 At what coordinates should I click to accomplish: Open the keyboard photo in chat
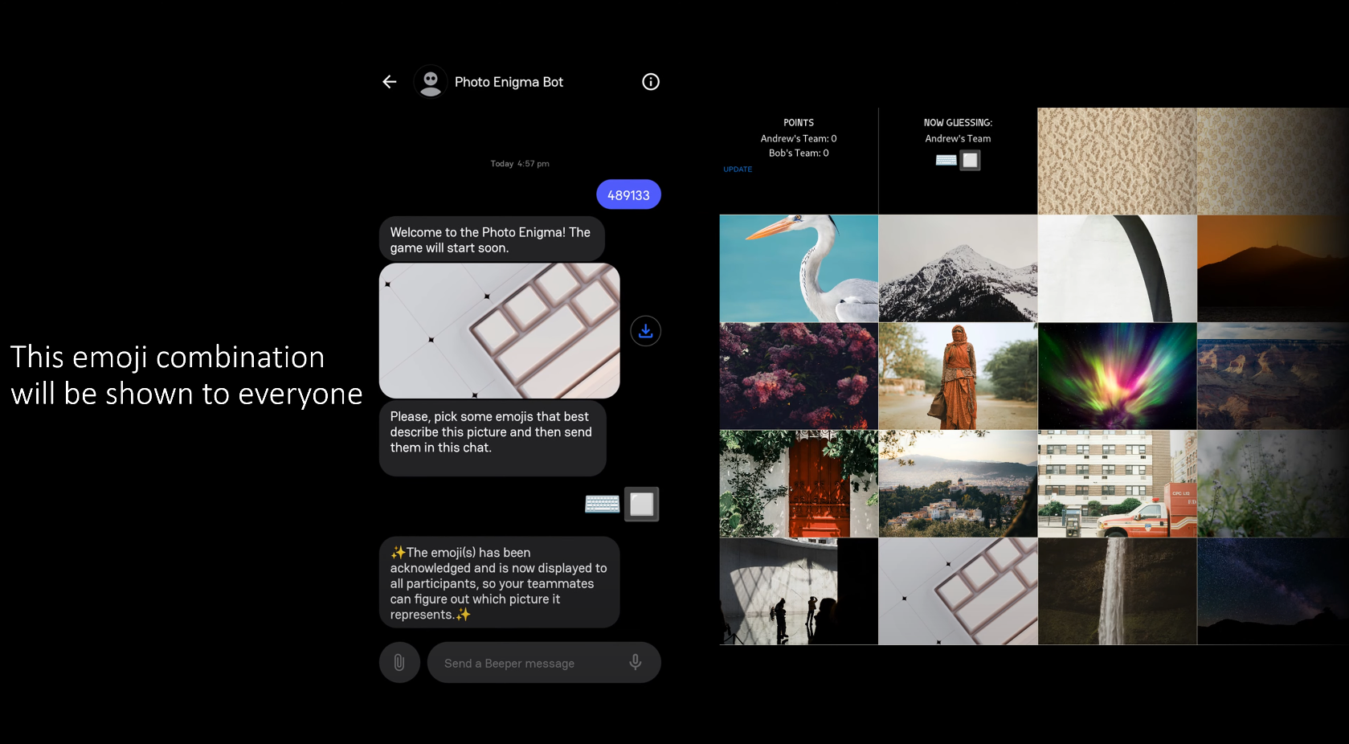coord(499,331)
